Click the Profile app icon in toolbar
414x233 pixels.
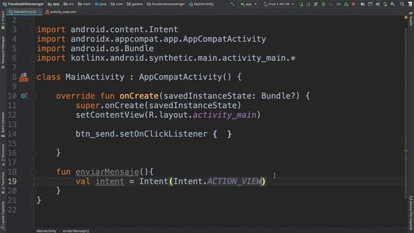[338, 4]
